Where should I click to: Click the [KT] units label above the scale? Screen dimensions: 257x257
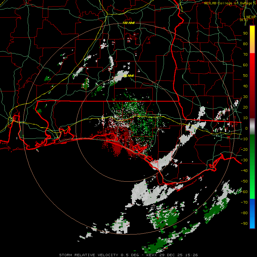244,20
